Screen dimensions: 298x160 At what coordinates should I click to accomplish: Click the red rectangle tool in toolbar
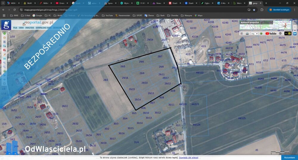click(x=4, y=50)
